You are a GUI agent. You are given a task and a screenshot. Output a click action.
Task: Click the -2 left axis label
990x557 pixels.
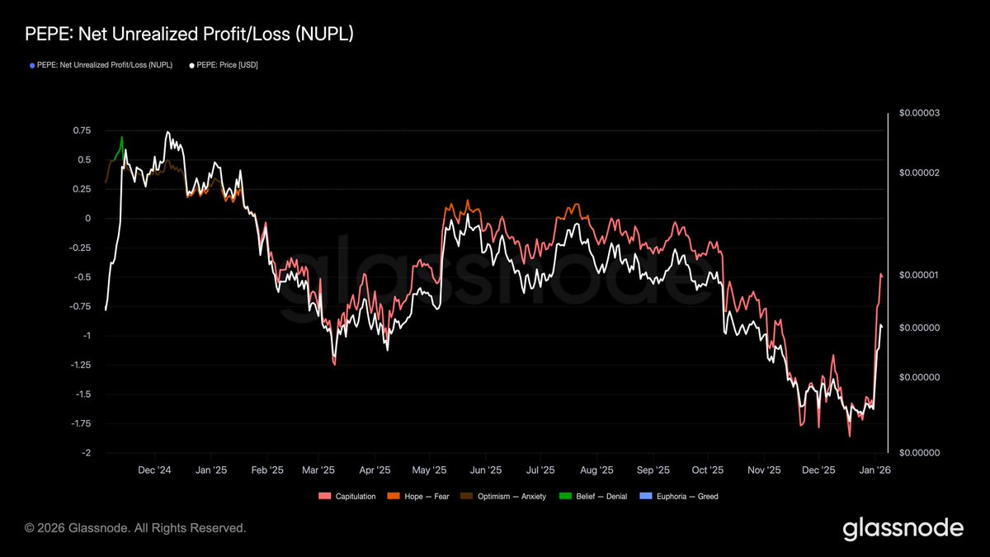(x=87, y=453)
